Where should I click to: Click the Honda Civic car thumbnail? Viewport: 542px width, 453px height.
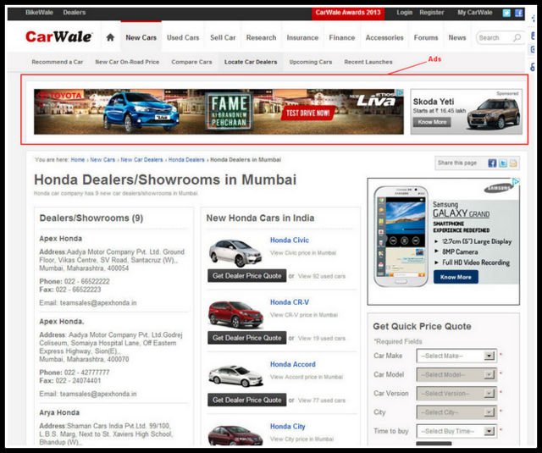[x=235, y=253]
